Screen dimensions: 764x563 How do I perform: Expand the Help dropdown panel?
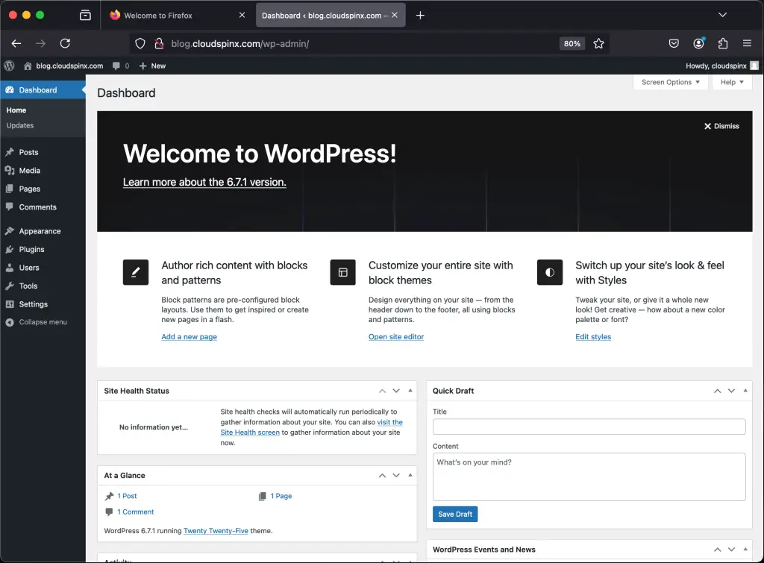(731, 82)
